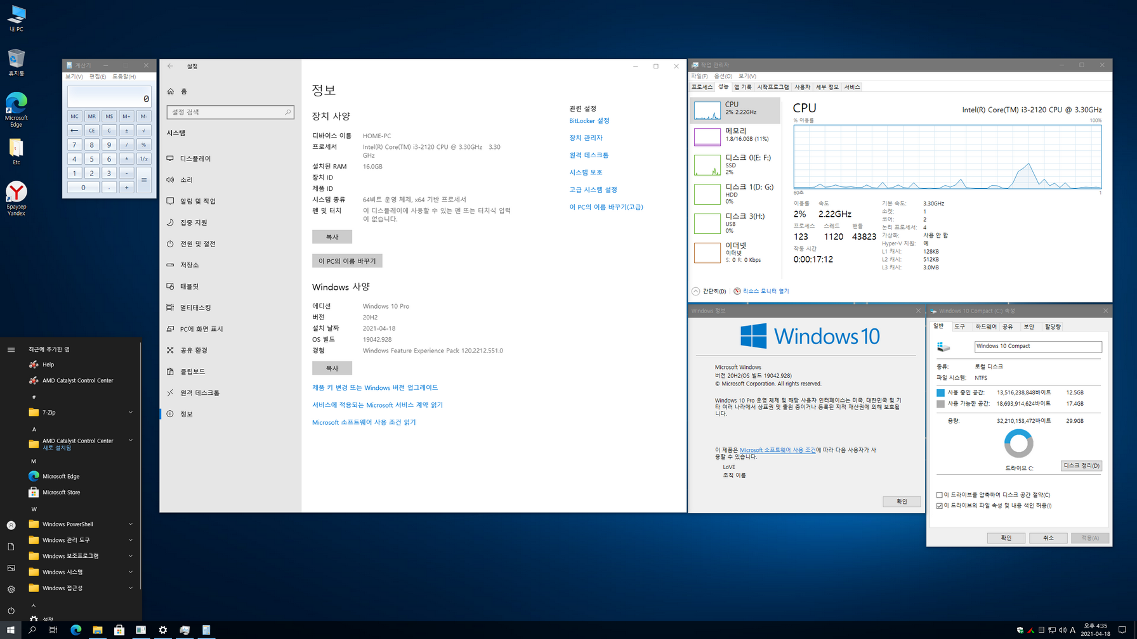Select 이더넷 performance item

pyautogui.click(x=735, y=252)
